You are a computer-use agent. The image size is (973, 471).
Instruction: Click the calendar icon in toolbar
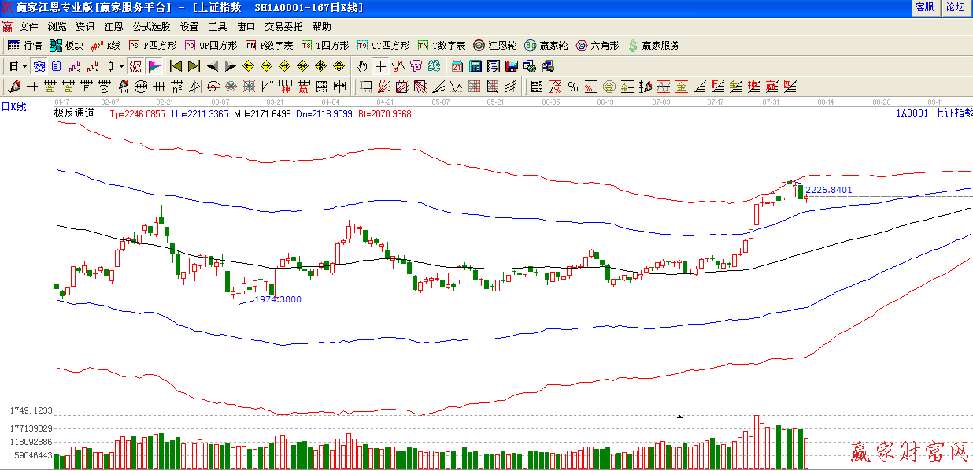[457, 66]
